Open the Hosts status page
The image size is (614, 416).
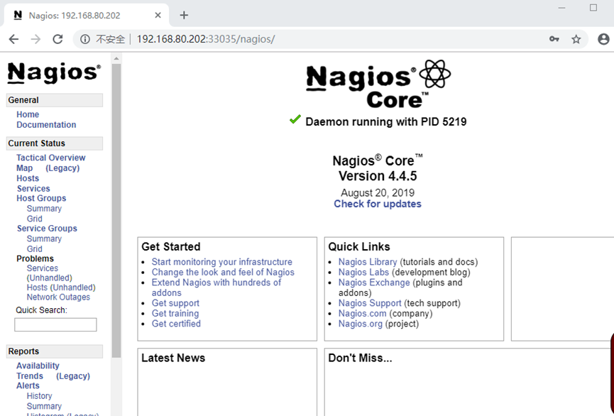point(28,178)
